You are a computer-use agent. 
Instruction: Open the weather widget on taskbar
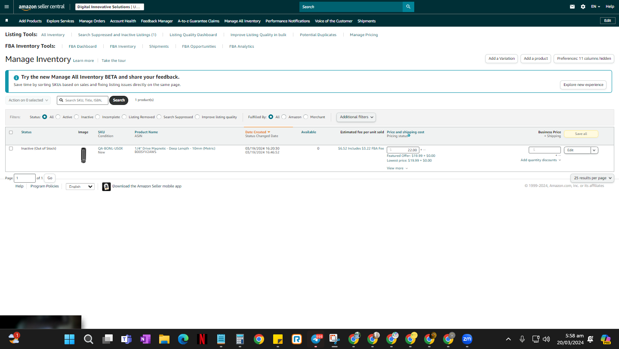click(14, 338)
